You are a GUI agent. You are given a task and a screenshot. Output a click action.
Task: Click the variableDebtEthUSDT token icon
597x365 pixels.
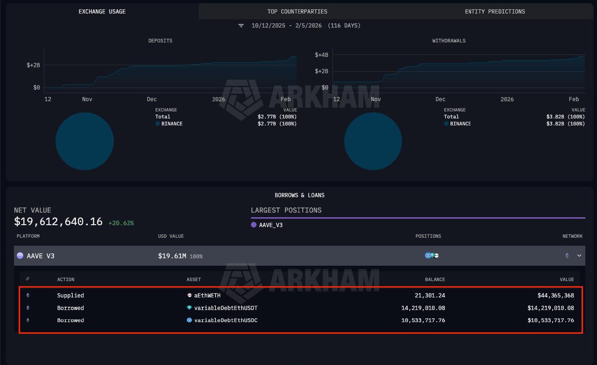coord(189,308)
